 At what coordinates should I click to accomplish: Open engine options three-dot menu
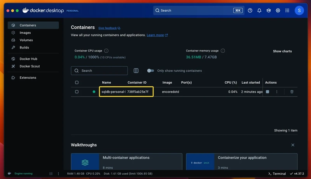[x=58, y=174]
